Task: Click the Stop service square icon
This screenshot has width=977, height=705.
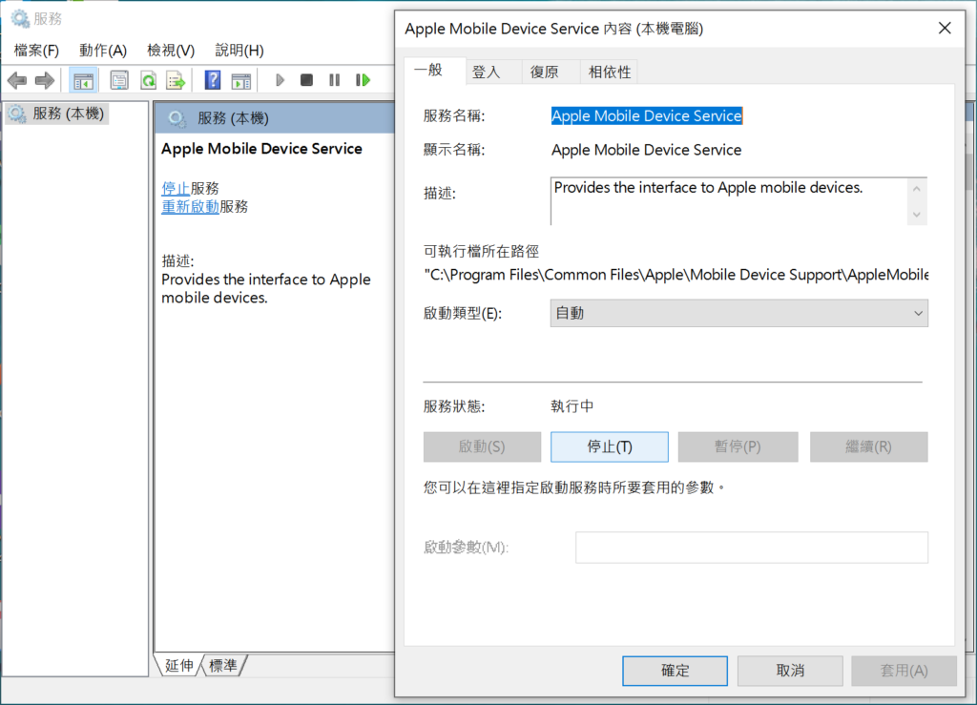Action: [x=306, y=80]
